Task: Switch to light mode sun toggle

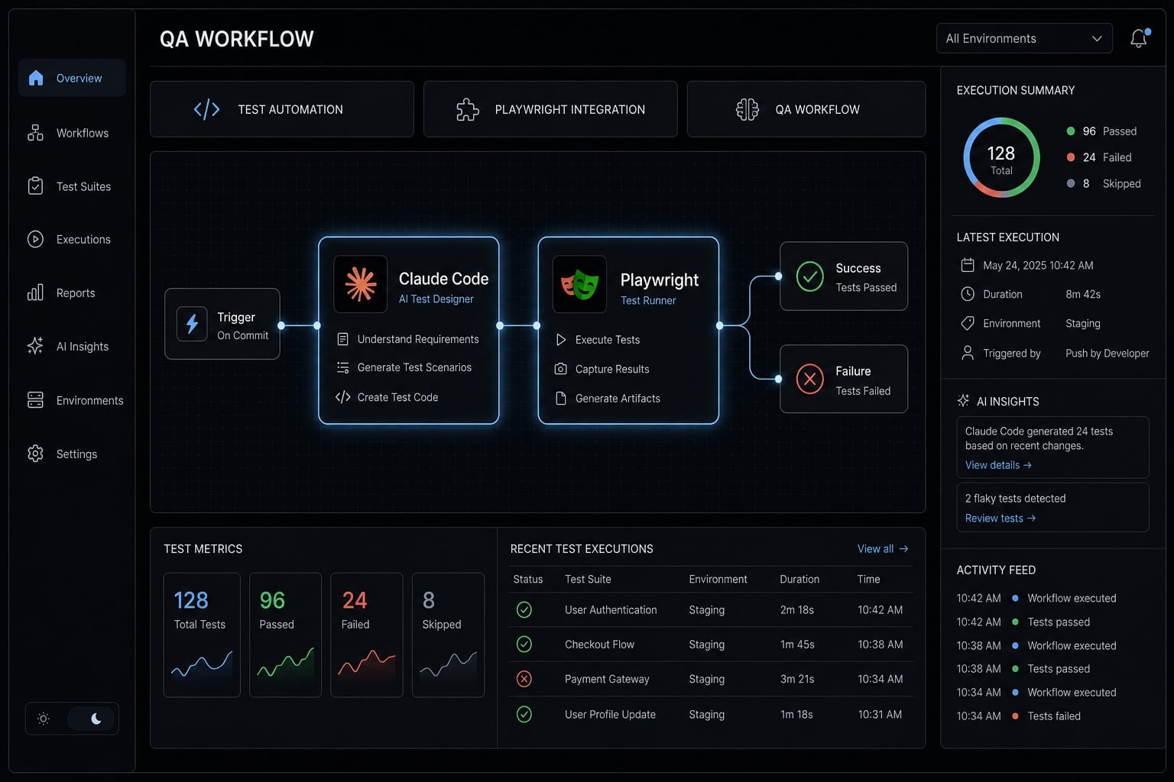Action: 44,719
